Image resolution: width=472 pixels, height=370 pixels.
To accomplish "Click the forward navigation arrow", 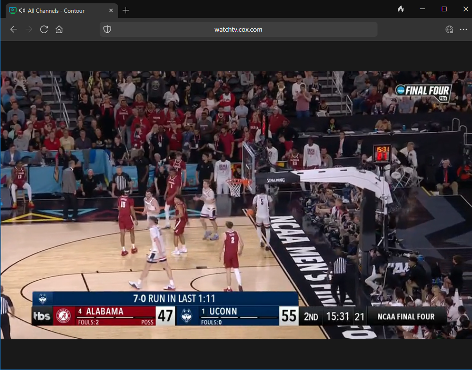I will [x=29, y=29].
